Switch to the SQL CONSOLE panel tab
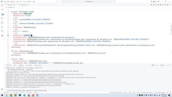172x97 pixels. (29, 65)
